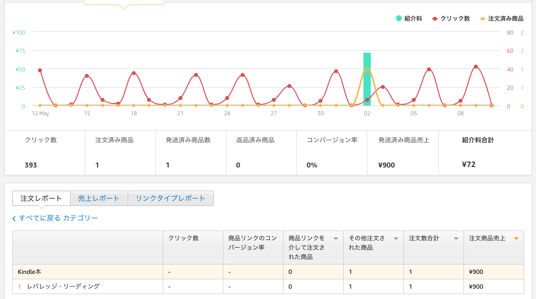Click the 商品リンクのコンバージョン率 column header

[253, 247]
